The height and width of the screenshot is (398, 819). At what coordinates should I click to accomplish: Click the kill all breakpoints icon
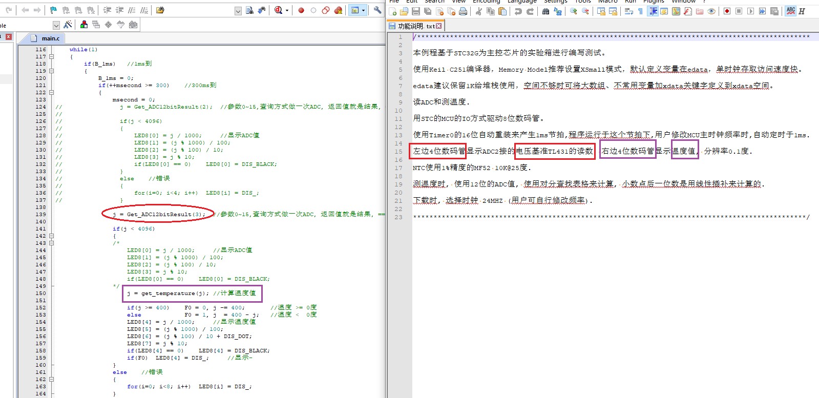pos(338,10)
